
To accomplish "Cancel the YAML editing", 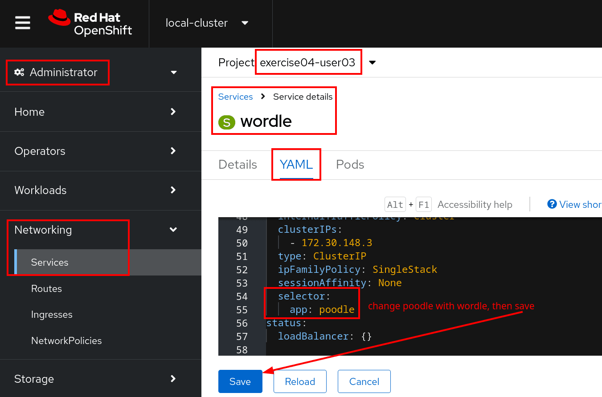I will pyautogui.click(x=364, y=381).
